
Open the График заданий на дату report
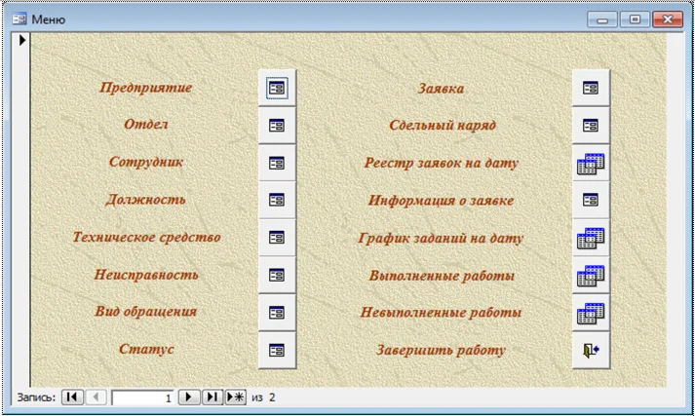coord(591,238)
